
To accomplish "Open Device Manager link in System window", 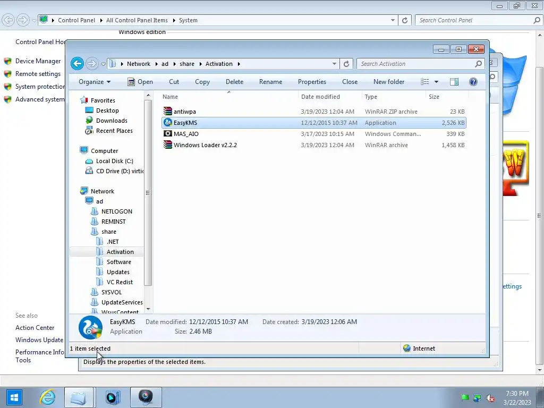I will (38, 61).
